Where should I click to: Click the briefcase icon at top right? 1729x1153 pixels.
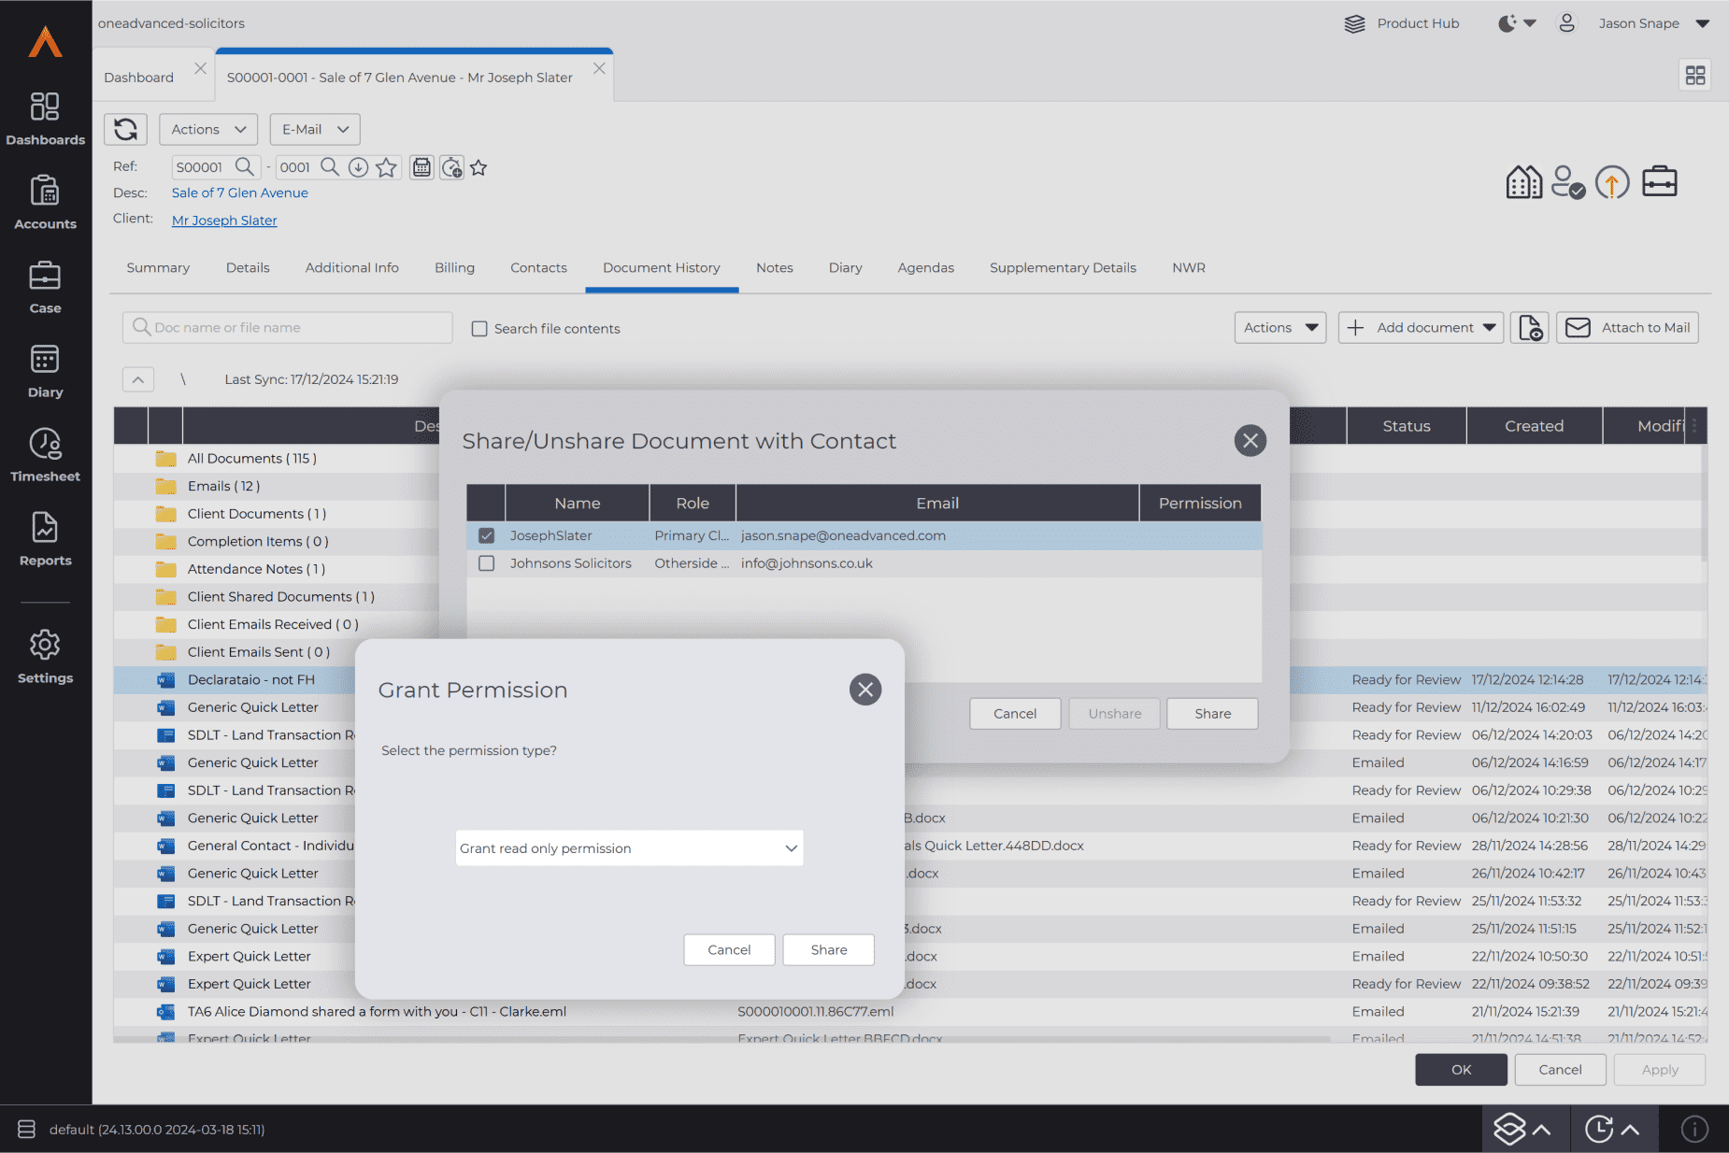(x=1659, y=181)
